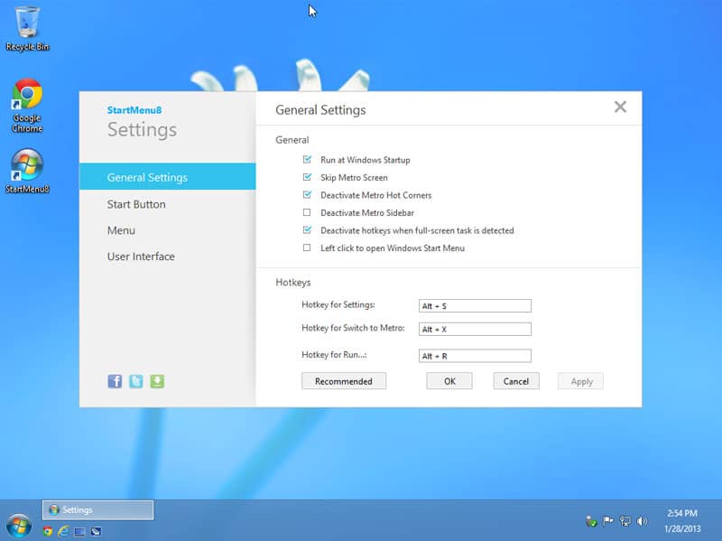Click the Safely Remove Hardware tray icon
Screen dimensions: 722x541
591,521
